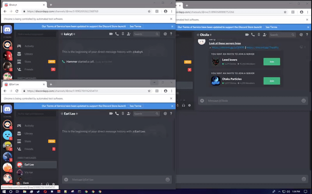Click See Terms in kalcyt window banner
Screen dimensions: 312x194
135,26
